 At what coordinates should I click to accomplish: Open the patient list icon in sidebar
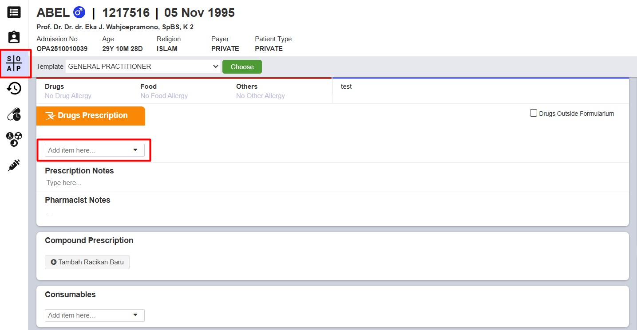[x=14, y=12]
